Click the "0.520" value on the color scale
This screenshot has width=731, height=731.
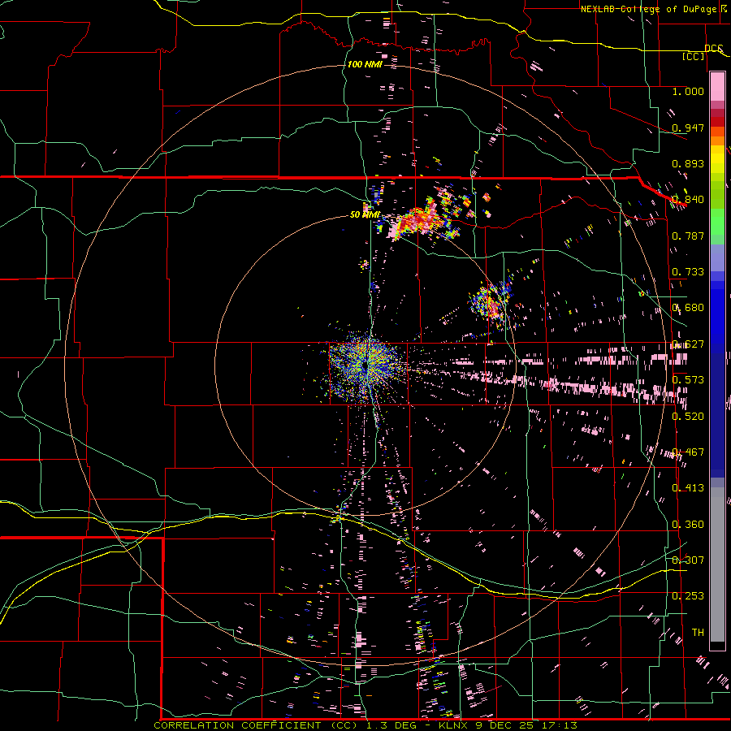(688, 417)
